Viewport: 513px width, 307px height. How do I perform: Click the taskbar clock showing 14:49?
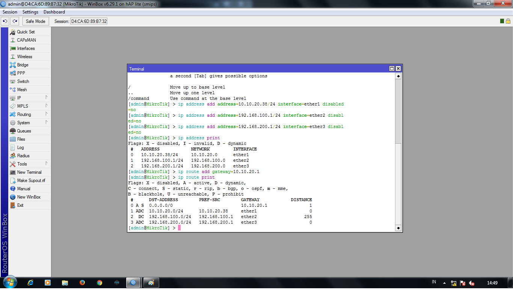492,283
